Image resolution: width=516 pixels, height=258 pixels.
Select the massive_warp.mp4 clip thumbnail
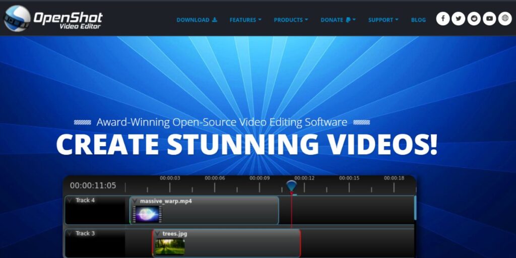pyautogui.click(x=148, y=215)
